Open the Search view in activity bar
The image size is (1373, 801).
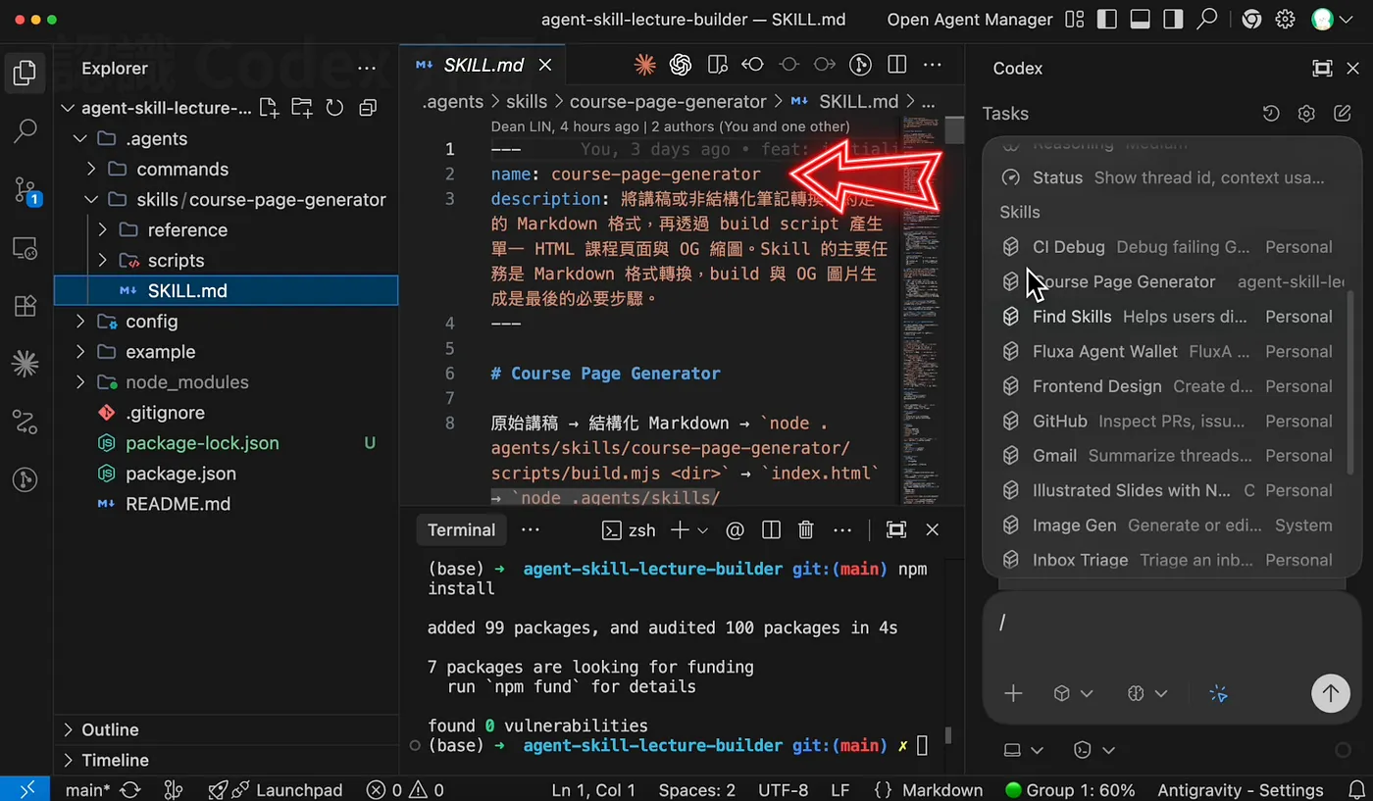point(25,129)
